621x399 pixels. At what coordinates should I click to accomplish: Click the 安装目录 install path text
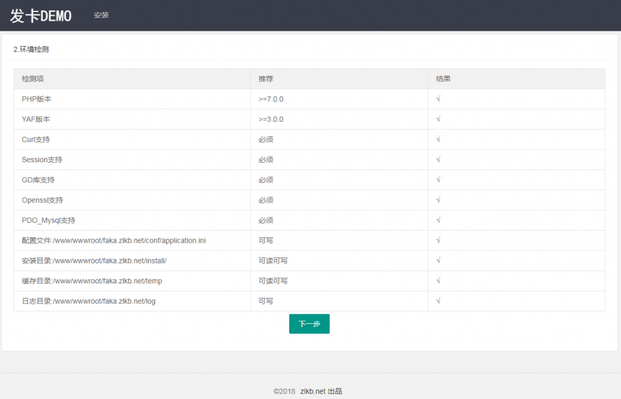click(94, 260)
